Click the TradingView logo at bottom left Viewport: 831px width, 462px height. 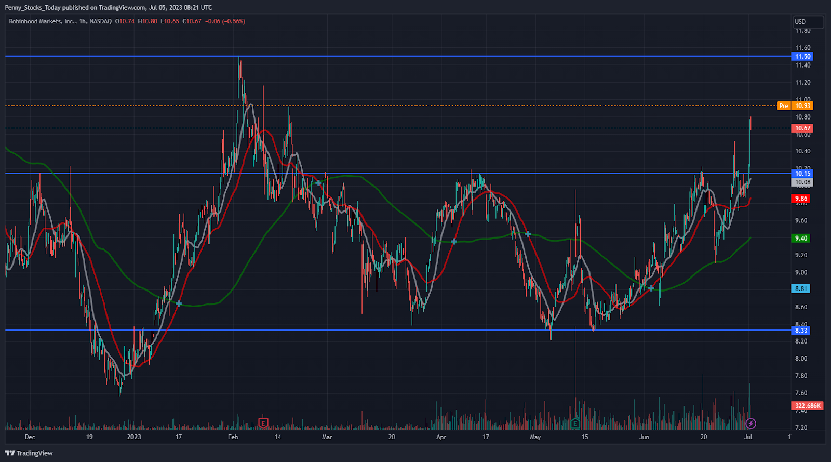pyautogui.click(x=29, y=453)
